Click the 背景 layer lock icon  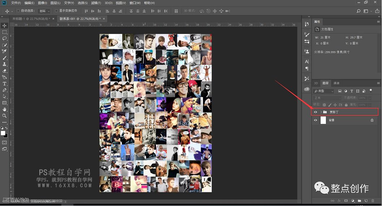372,120
